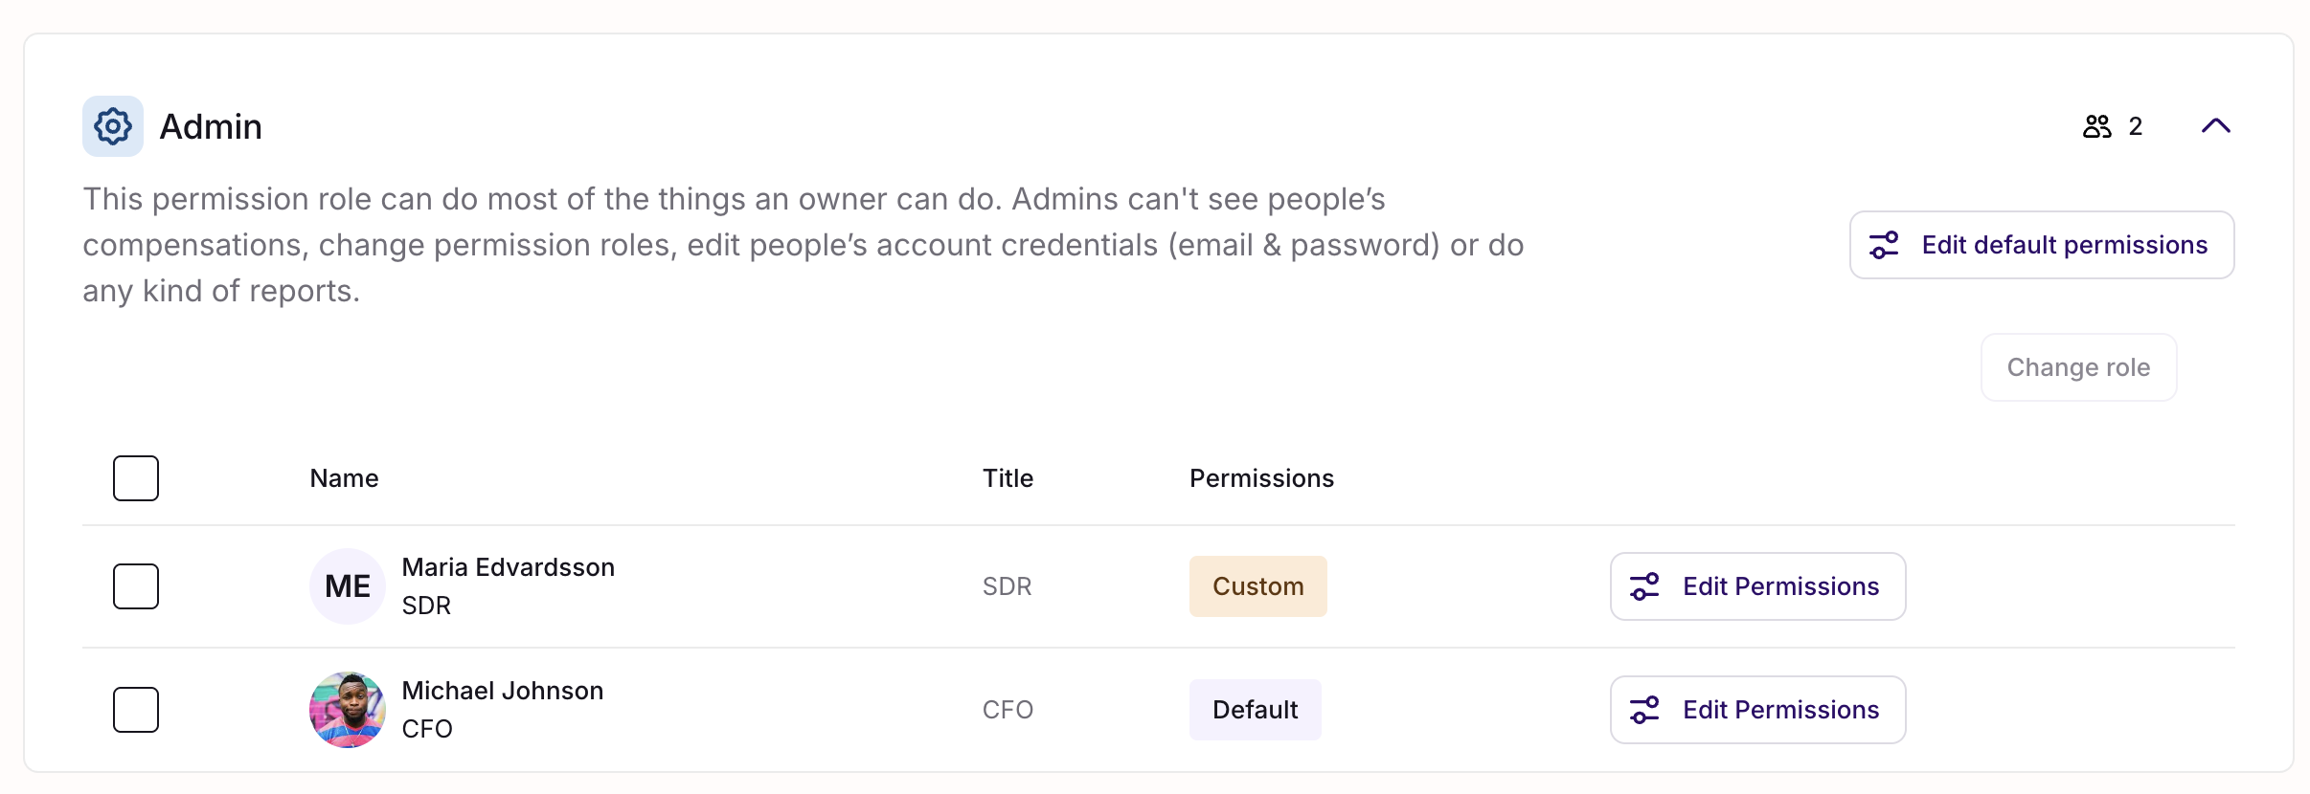Click Maria Edvardsson's ME initials avatar
2310x794 pixels.
(x=348, y=586)
